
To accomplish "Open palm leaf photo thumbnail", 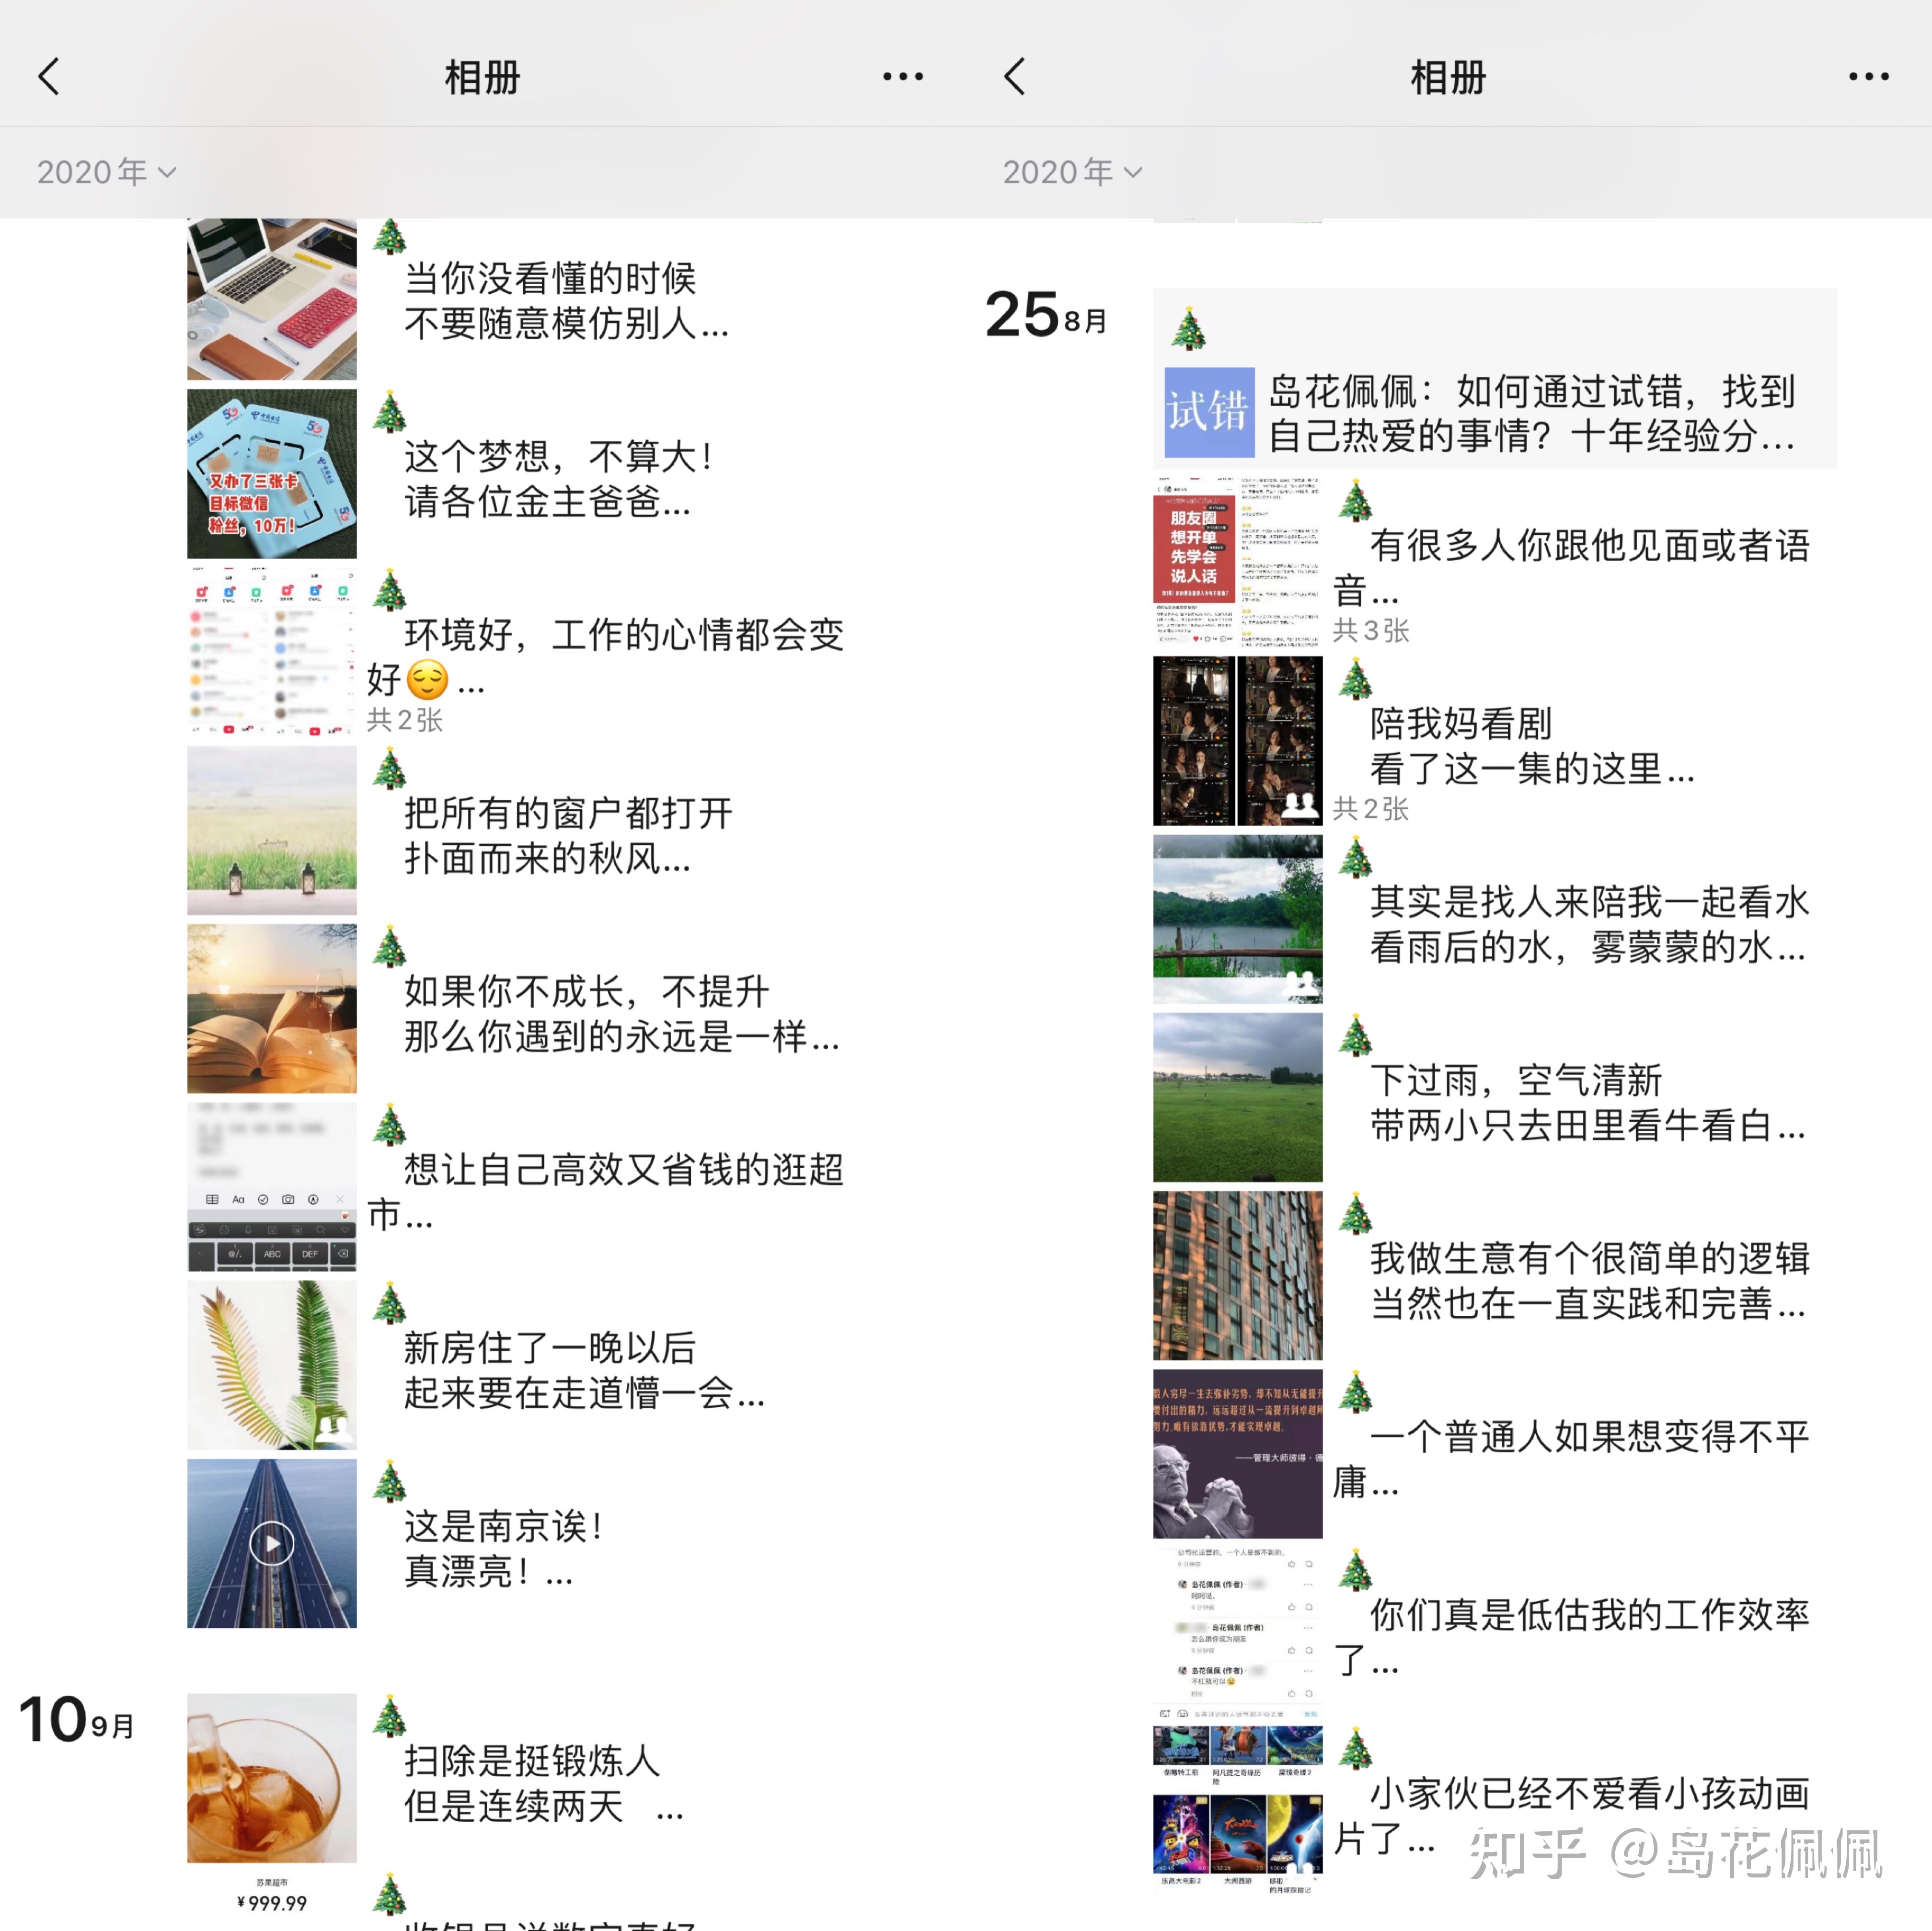I will click(272, 1365).
